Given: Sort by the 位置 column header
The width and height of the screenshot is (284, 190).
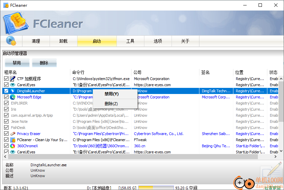Looking at the screenshot, I should tap(250, 72).
